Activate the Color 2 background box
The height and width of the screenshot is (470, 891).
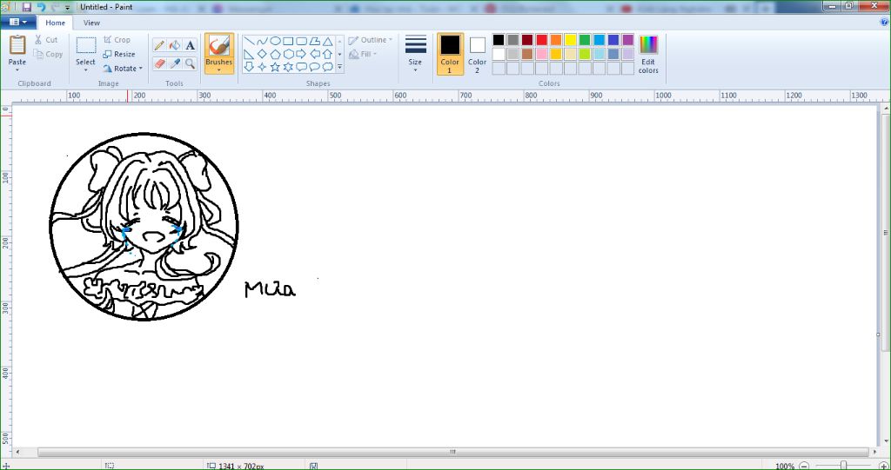478,54
